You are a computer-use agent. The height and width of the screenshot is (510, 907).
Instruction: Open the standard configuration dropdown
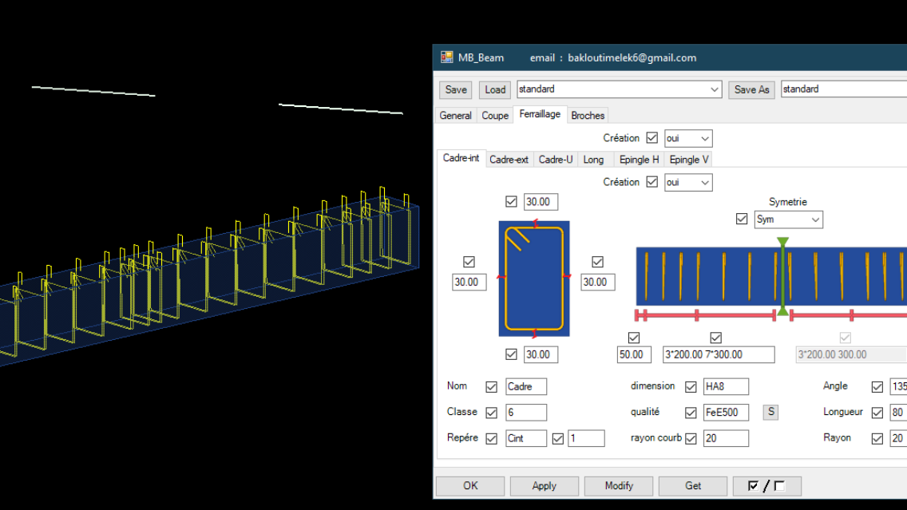[x=715, y=89]
